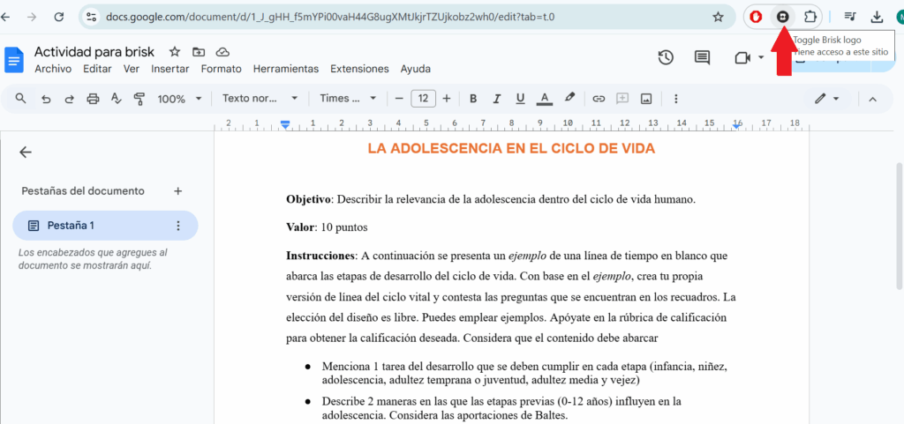Open version history clock icon
This screenshot has width=904, height=424.
(666, 57)
